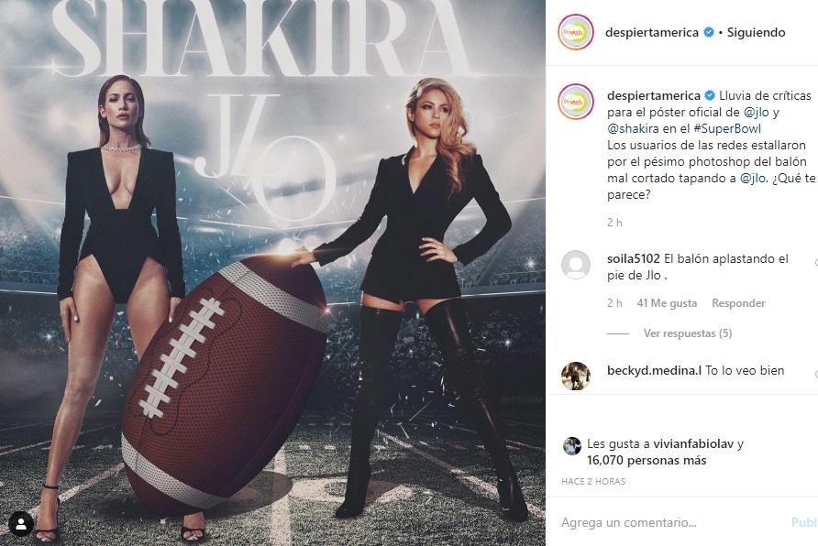Expand Ver respuestas (5) replies
Viewport: 818px width, 546px height.
click(x=688, y=333)
